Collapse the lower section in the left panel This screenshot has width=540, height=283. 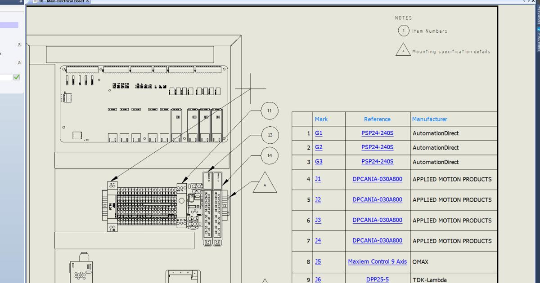[x=19, y=63]
